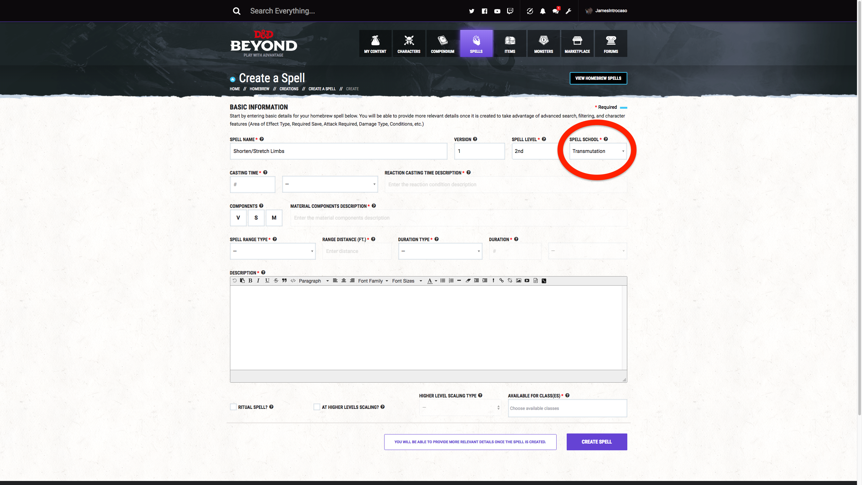The height and width of the screenshot is (485, 862).
Task: Toggle the V verbal component
Action: (238, 218)
